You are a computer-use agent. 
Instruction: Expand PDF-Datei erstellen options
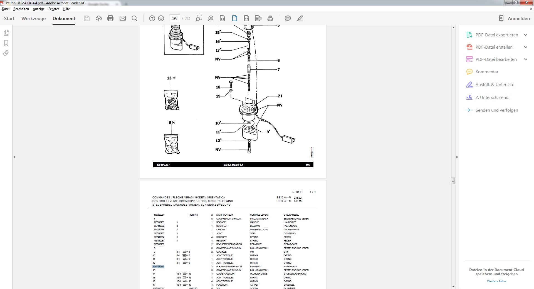pyautogui.click(x=526, y=47)
